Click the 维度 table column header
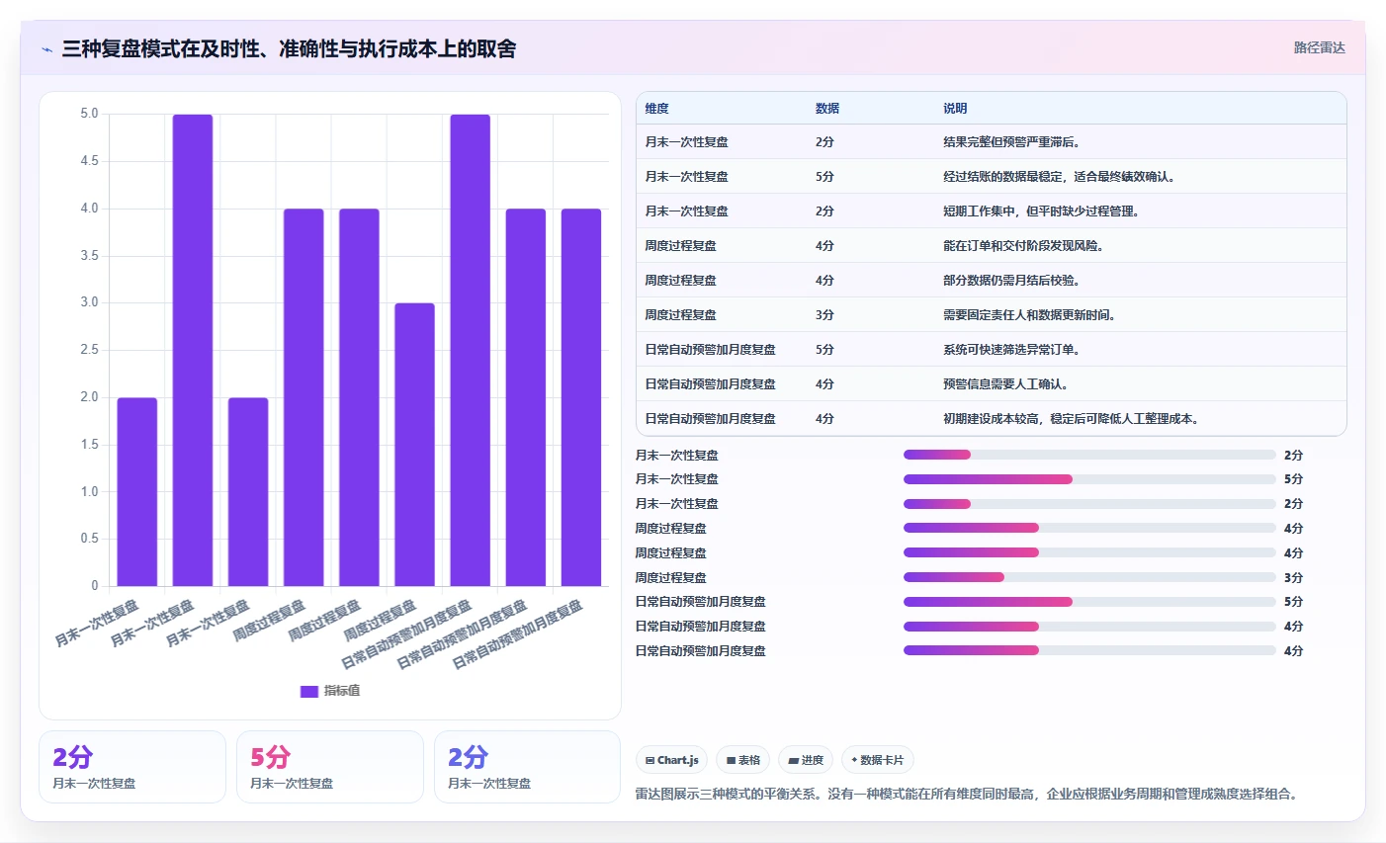Image resolution: width=1386 pixels, height=843 pixels. tap(657, 109)
